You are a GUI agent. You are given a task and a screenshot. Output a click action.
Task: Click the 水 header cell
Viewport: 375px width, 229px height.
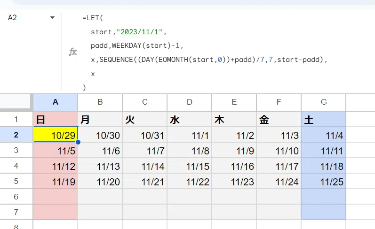point(190,119)
